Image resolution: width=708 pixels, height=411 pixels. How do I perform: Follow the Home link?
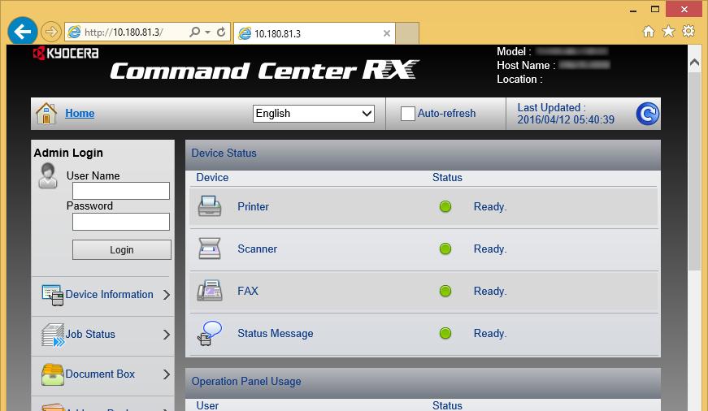[x=80, y=113]
